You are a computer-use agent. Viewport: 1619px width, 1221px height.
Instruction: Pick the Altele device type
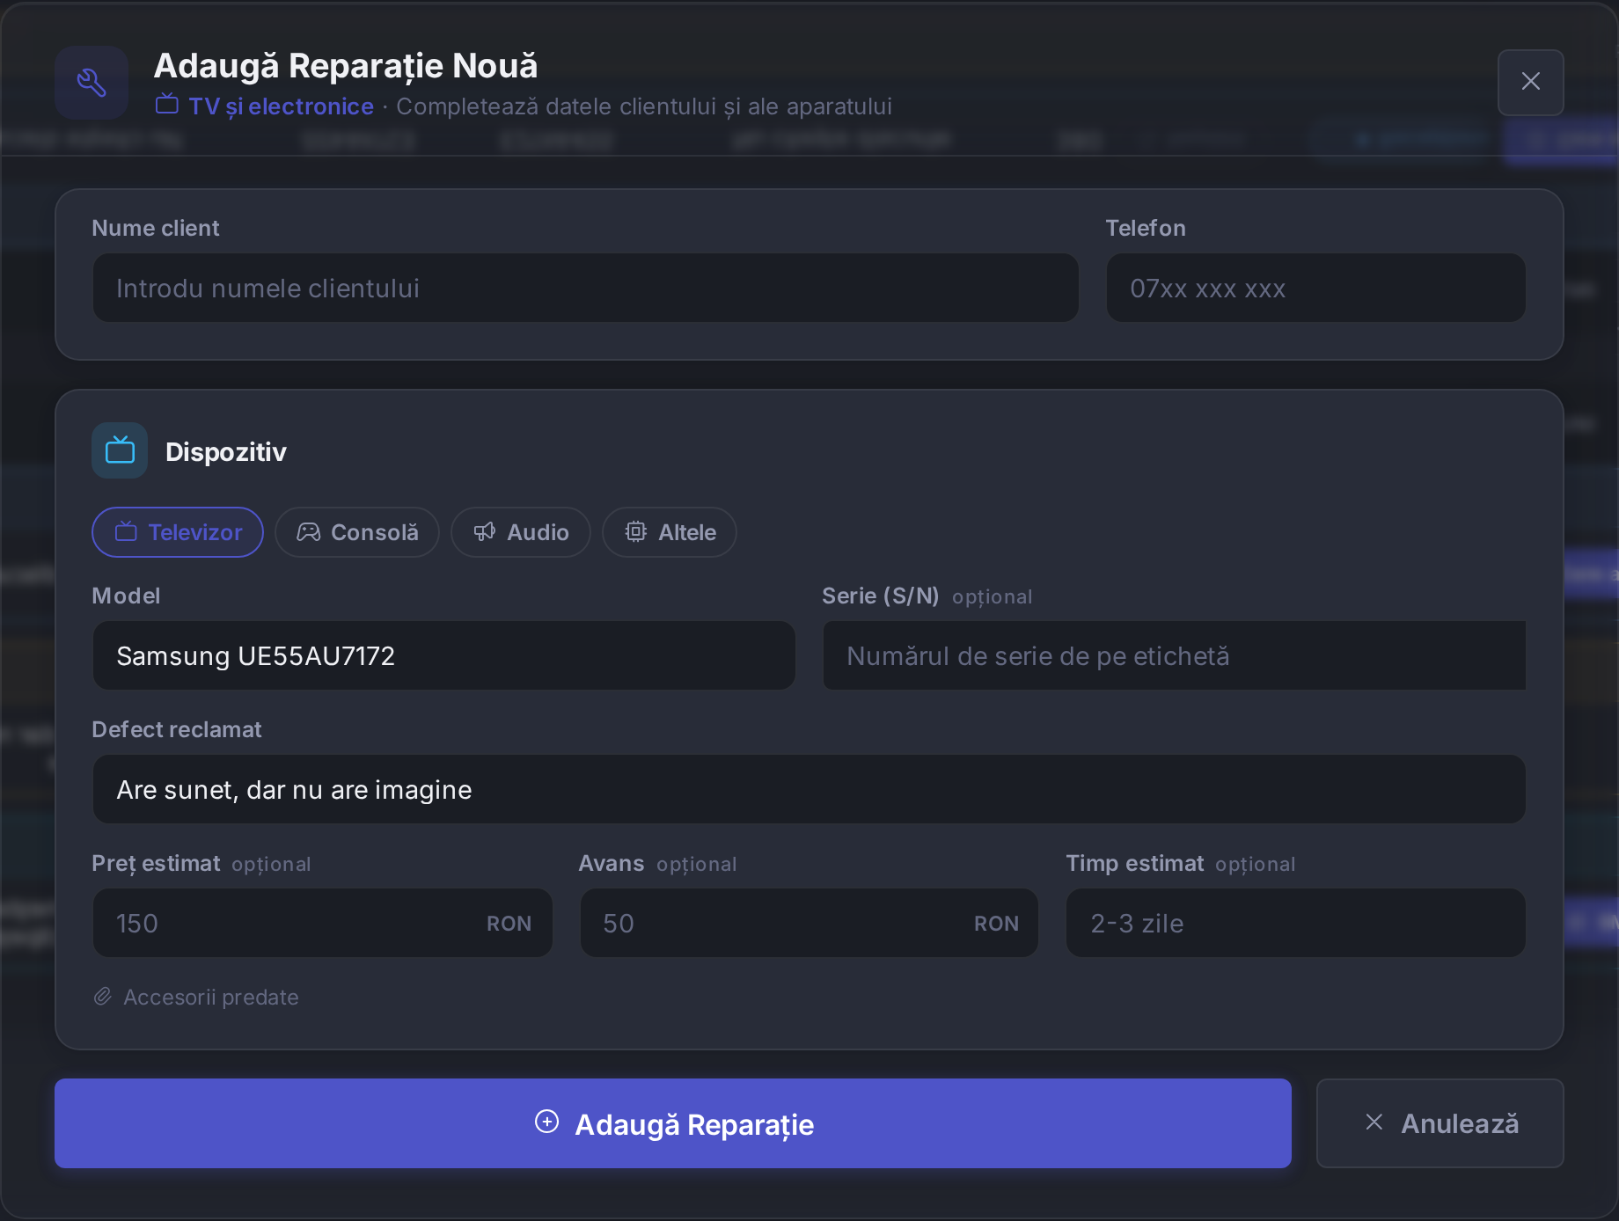670,532
